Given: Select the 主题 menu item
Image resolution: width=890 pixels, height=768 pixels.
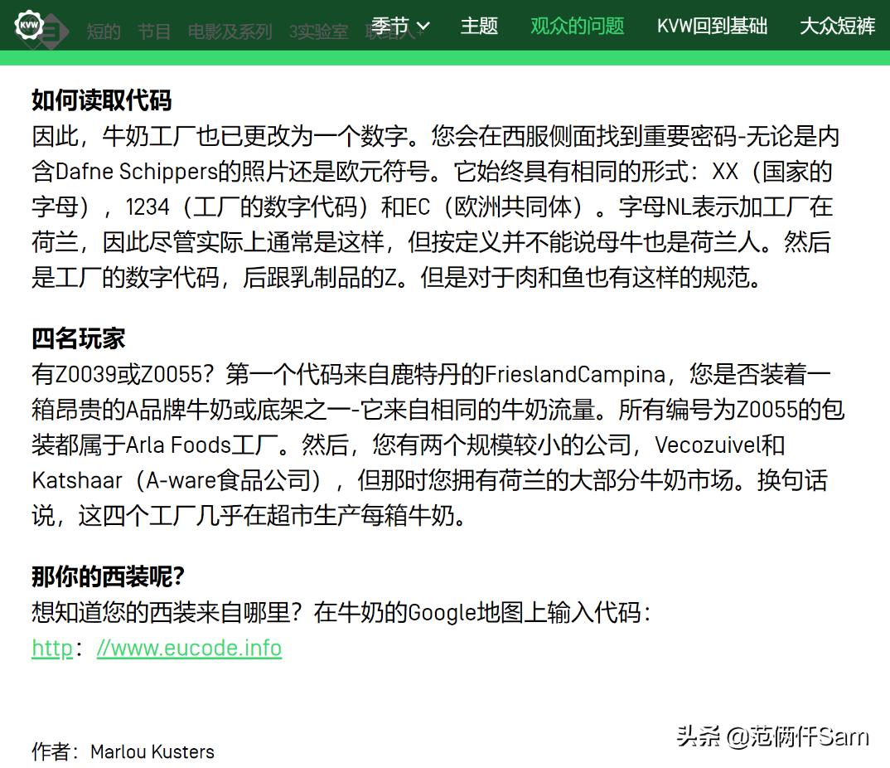Looking at the screenshot, I should [x=479, y=26].
